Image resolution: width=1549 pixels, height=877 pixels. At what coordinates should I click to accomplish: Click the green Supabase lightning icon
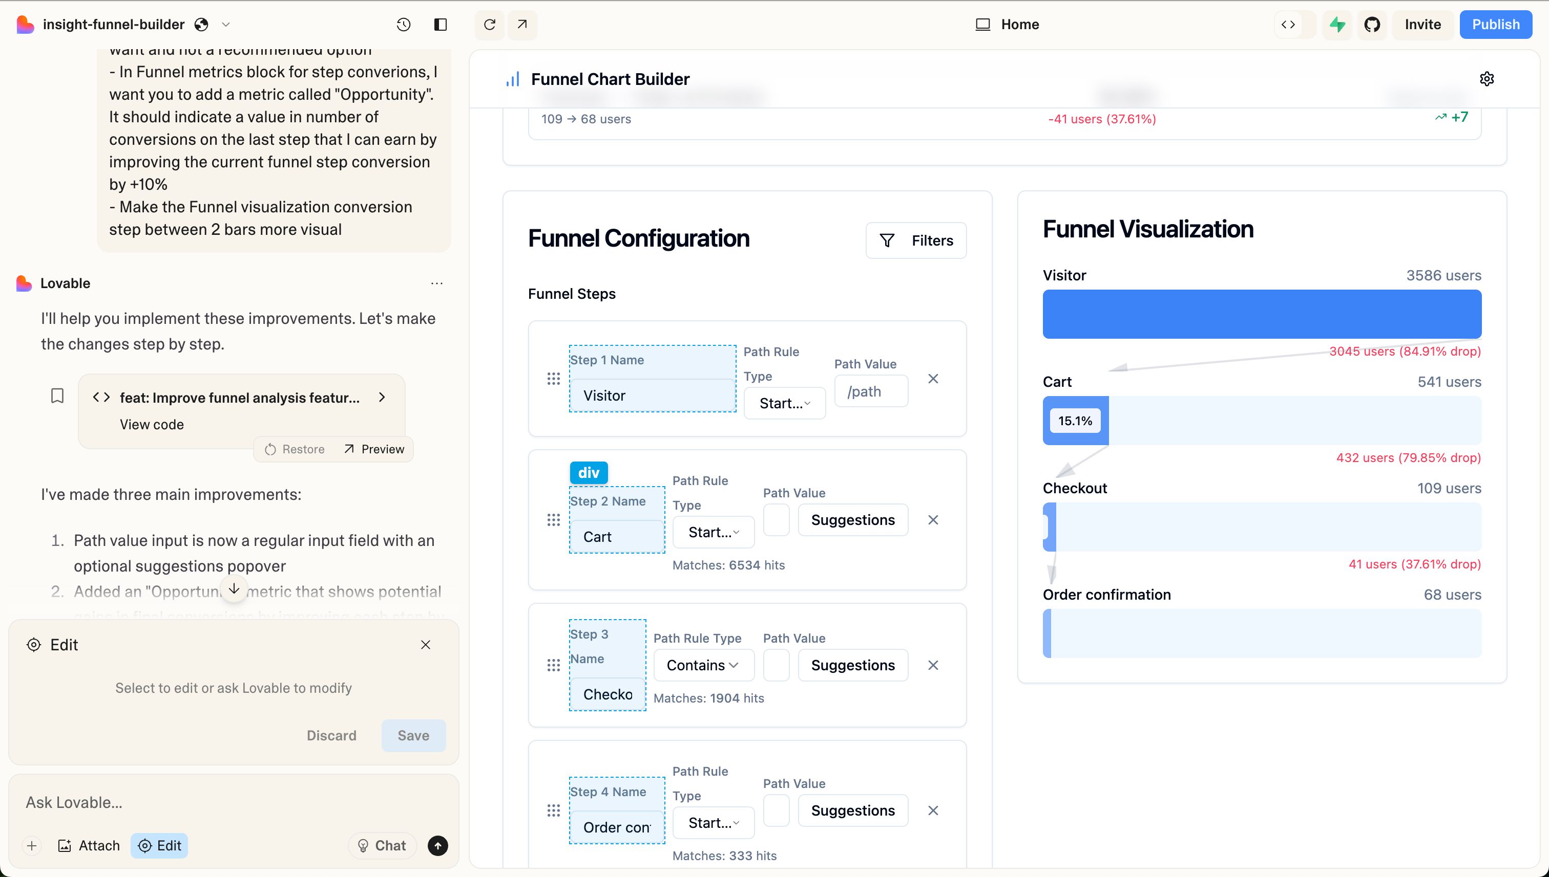pos(1337,25)
